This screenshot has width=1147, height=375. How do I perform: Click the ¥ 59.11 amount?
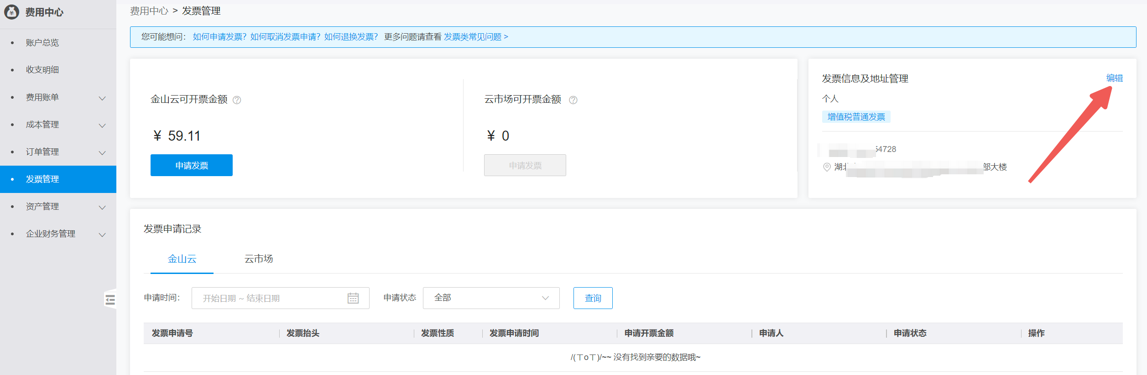tap(177, 136)
